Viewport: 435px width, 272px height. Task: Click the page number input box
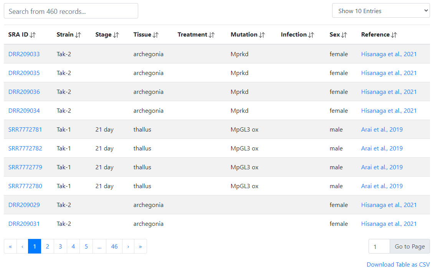click(x=379, y=247)
